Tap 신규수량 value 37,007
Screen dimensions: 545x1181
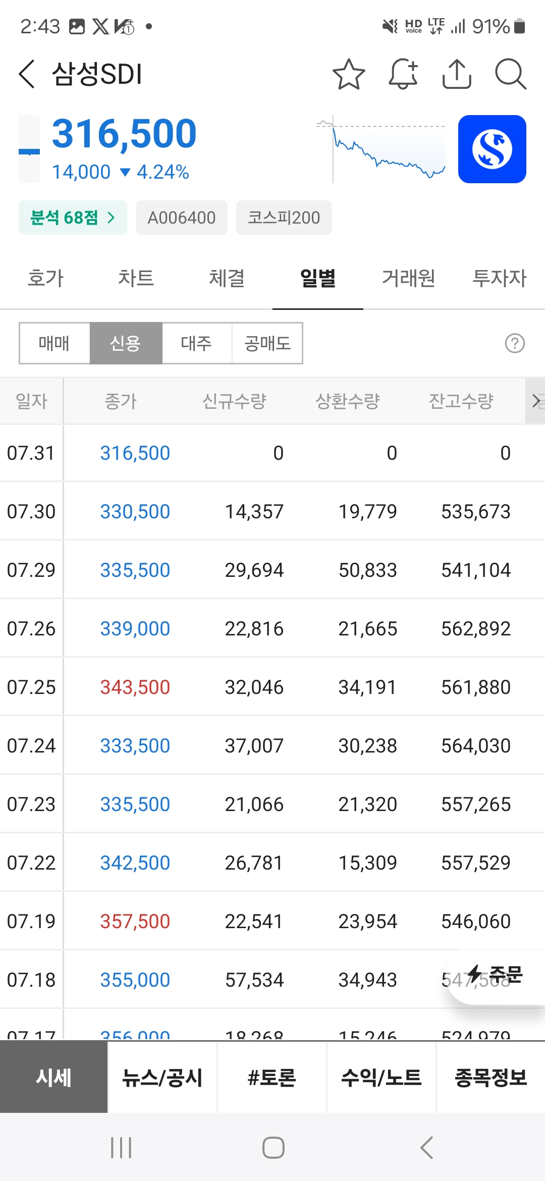pos(254,745)
